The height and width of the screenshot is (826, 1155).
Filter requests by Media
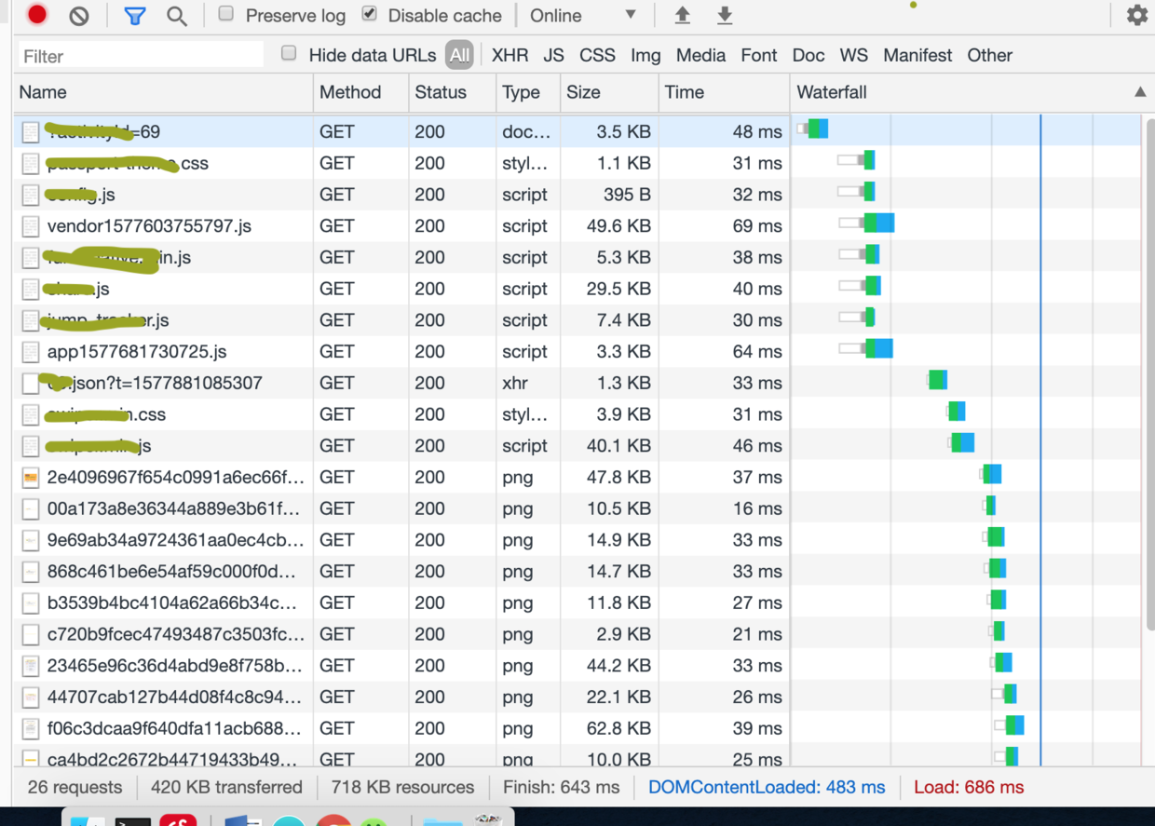(700, 55)
